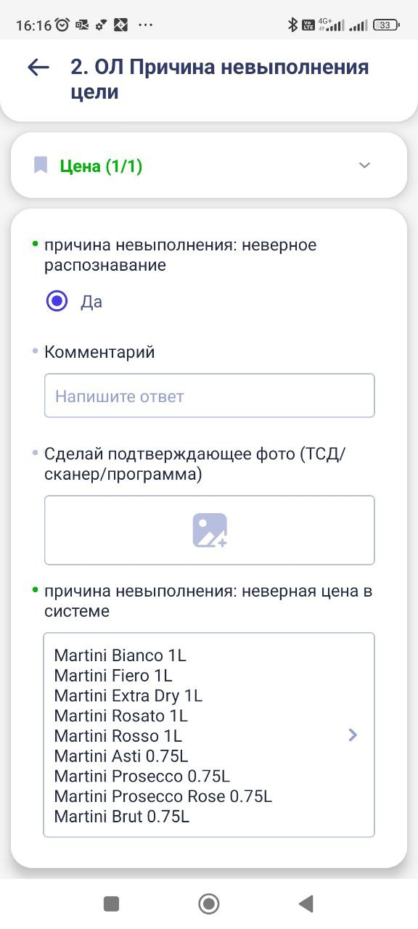This screenshot has width=418, height=929.
Task: Select the Да radio button
Action: tap(57, 301)
